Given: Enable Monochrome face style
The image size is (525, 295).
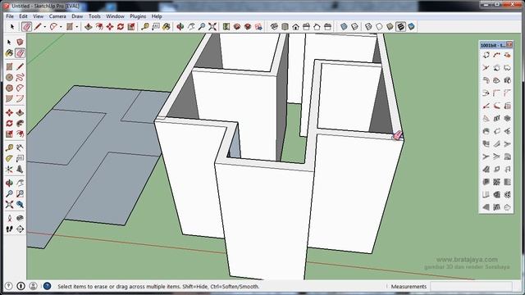Looking at the screenshot, I should pos(412,27).
